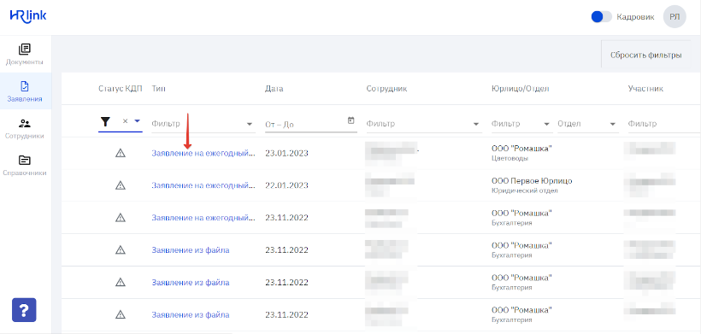Click the HRlink logo

[27, 16]
